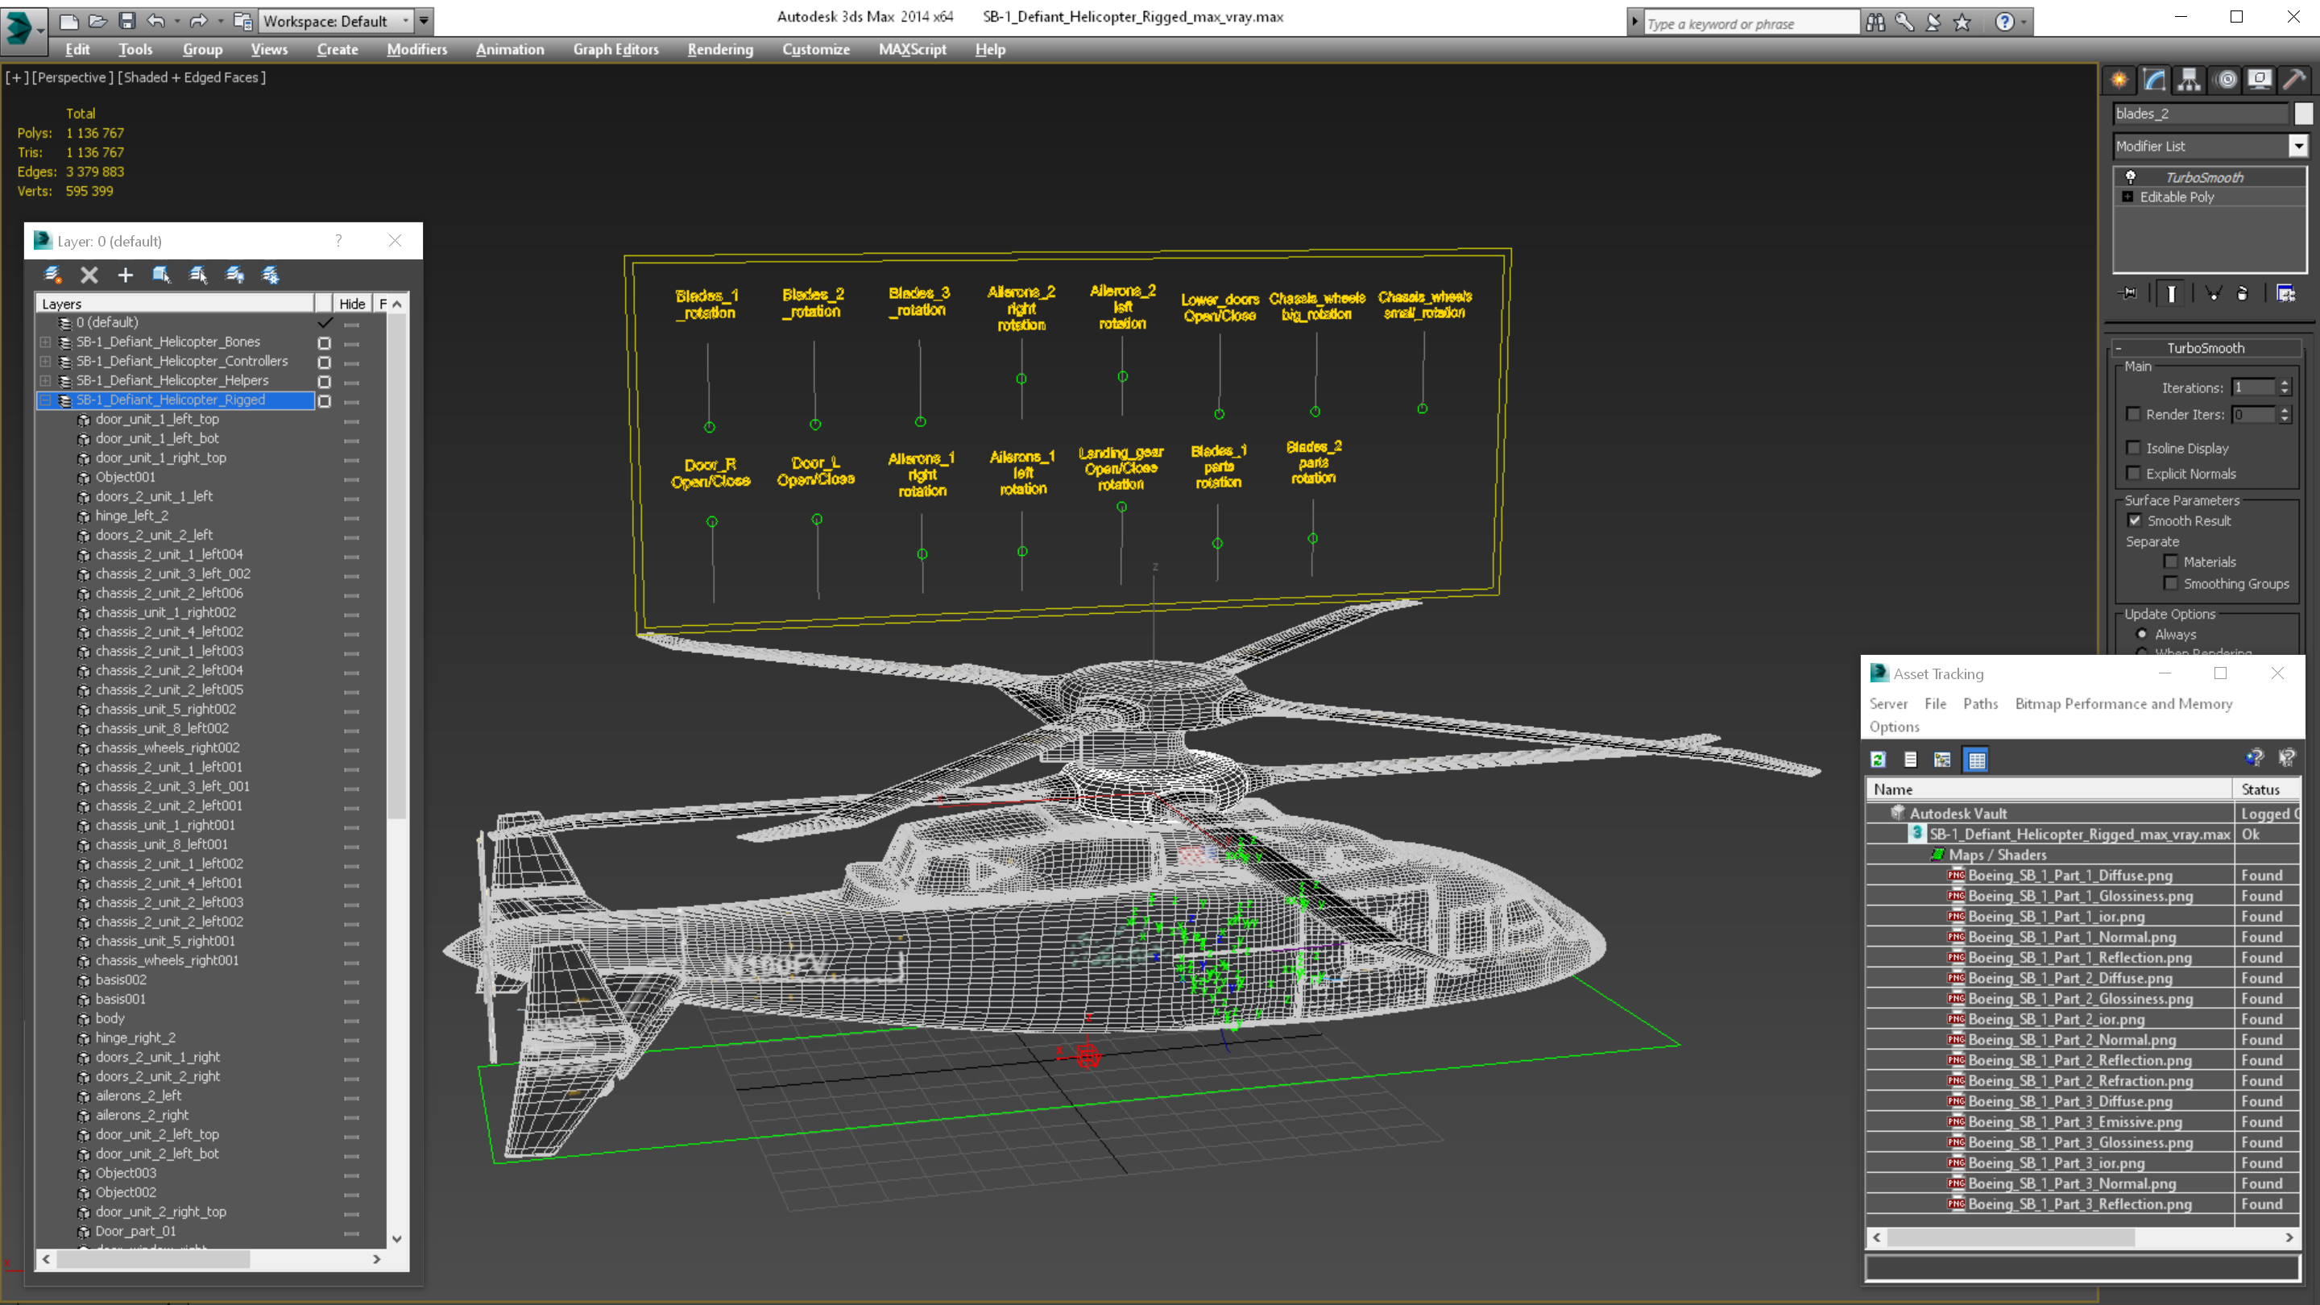The width and height of the screenshot is (2320, 1305).
Task: Open Configure Modifier Sets icon
Action: (x=2286, y=293)
